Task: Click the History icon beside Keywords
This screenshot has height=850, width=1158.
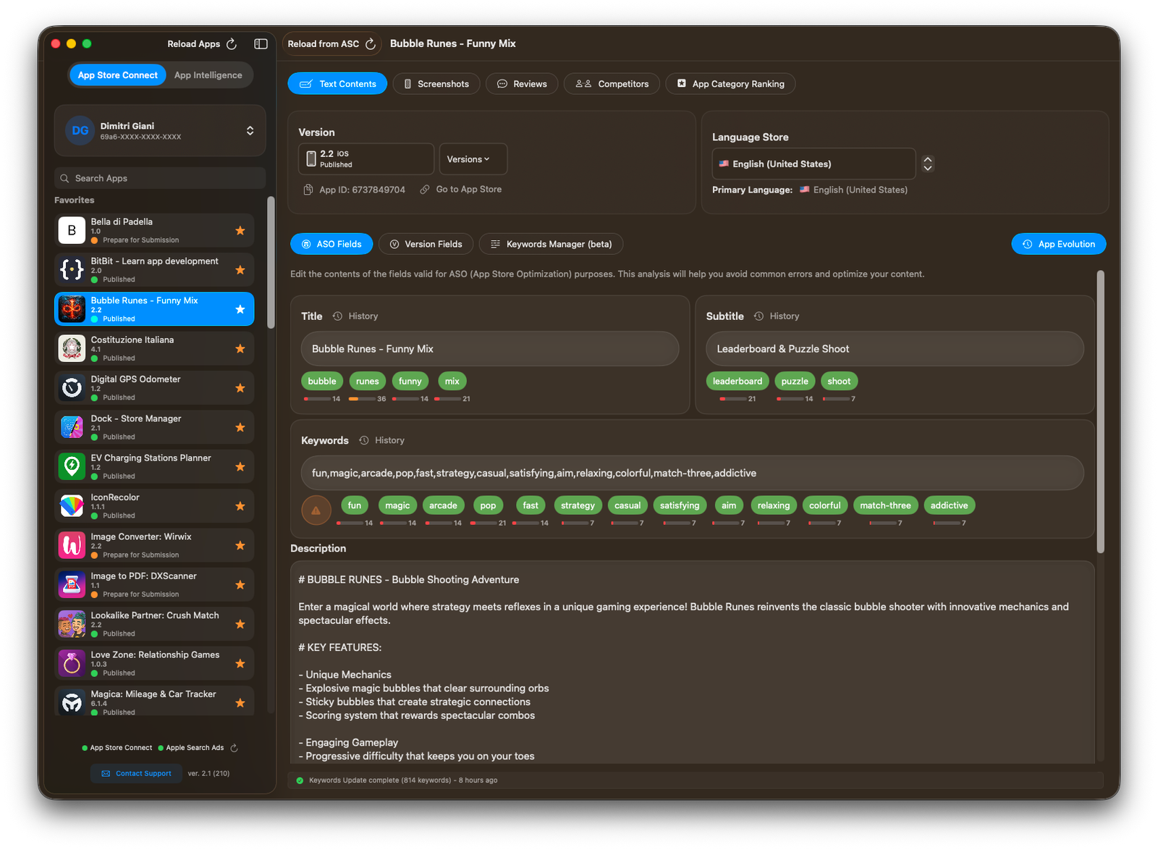Action: pos(365,439)
